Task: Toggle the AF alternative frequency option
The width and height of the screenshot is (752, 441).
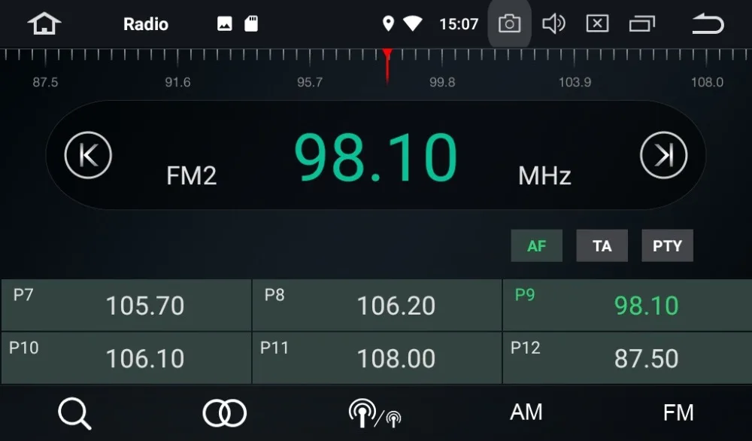Action: click(537, 245)
